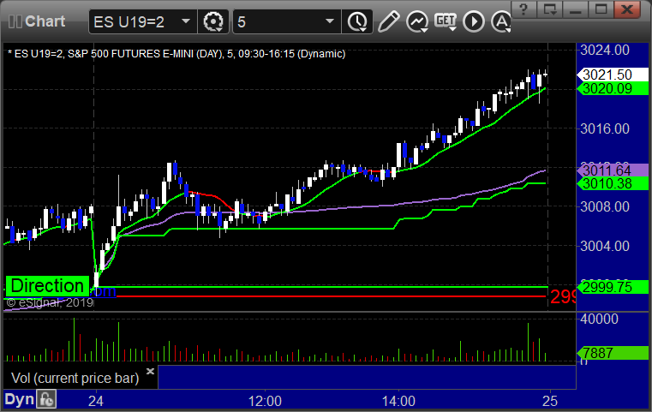Expand the interval dropdown showing 5
The image size is (652, 412).
tap(330, 20)
